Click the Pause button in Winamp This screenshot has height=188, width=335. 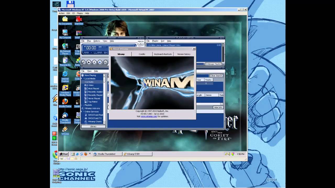[x=94, y=62]
